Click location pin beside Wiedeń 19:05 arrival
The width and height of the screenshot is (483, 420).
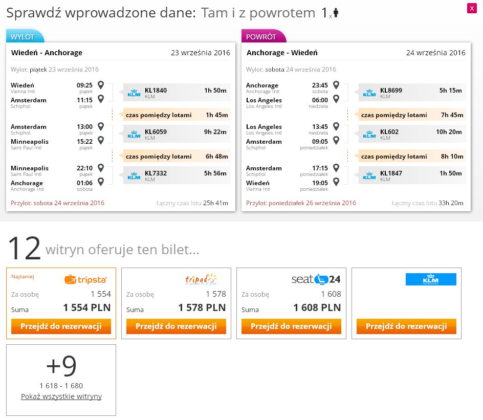(x=336, y=182)
